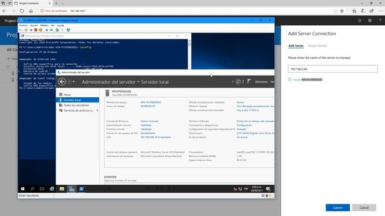Open the Archivo menu

coord(23,25)
